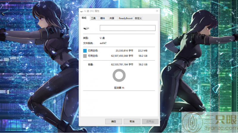
Task: Click the 23,330,816 字节 used bytes value
Action: pyautogui.click(x=124, y=51)
